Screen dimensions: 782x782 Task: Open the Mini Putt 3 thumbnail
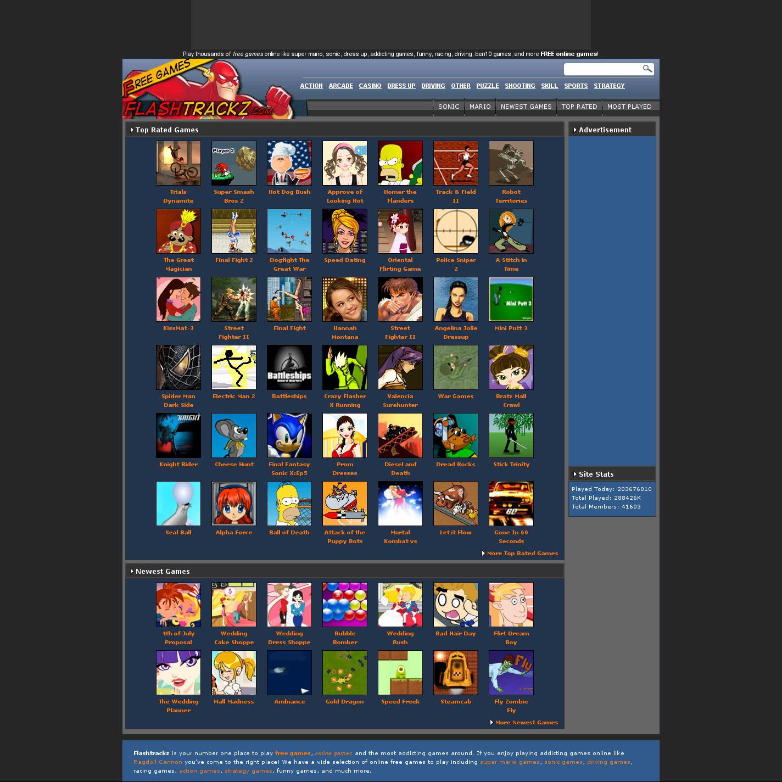click(x=511, y=299)
